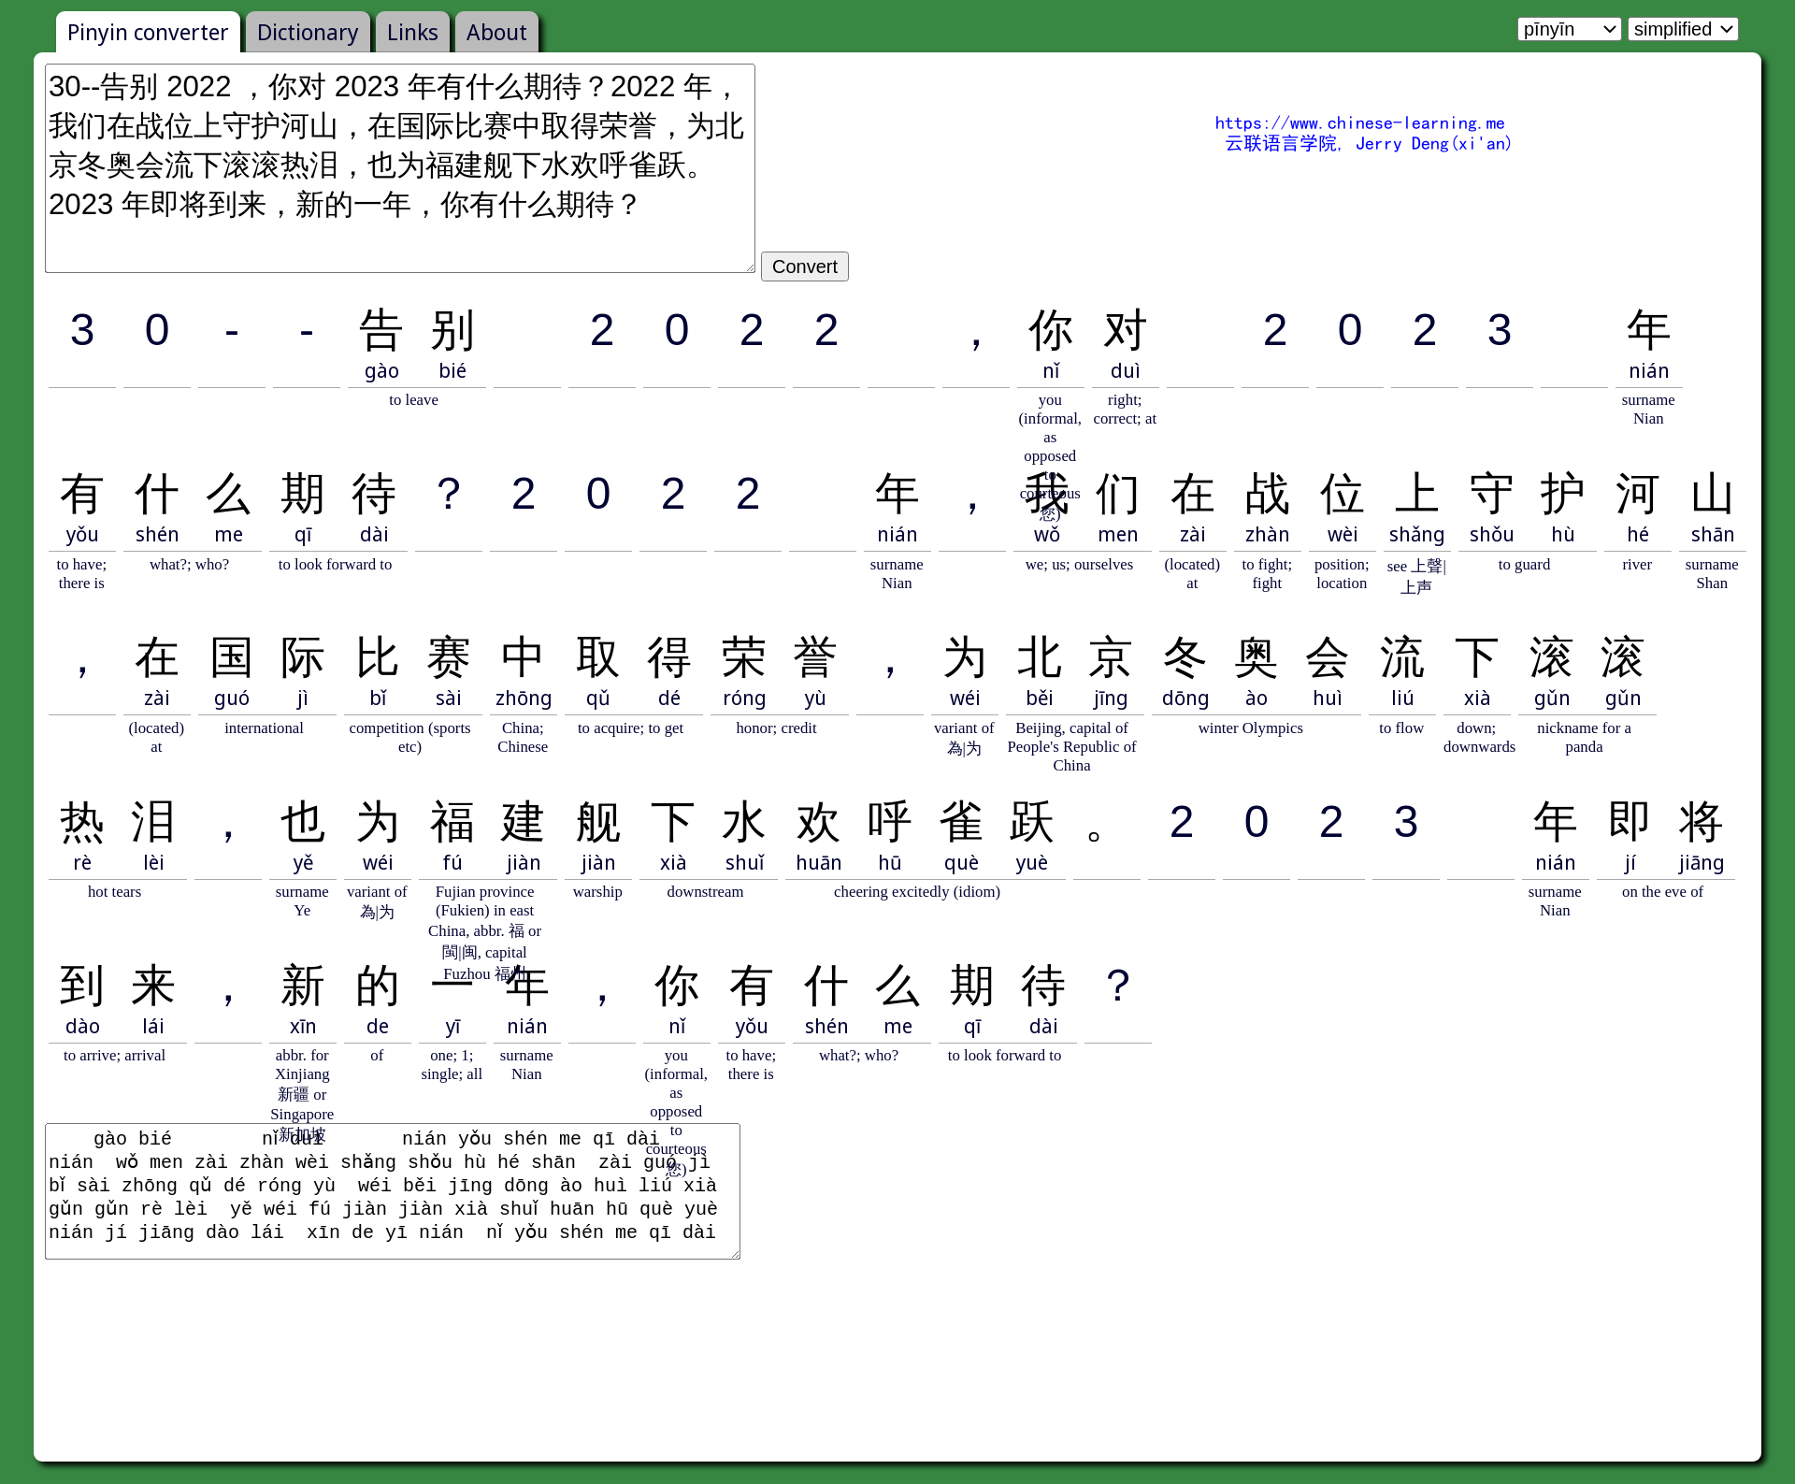Viewport: 1795px width, 1484px height.
Task: Click the character 位 with pinyin wèi
Action: click(x=1343, y=494)
